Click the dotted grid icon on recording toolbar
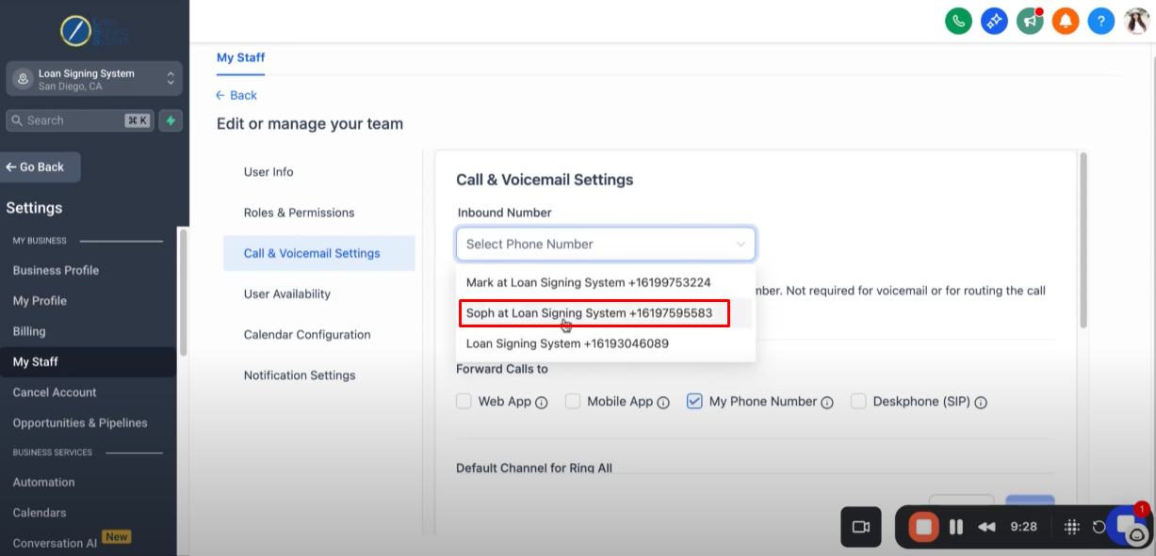 [x=1071, y=527]
